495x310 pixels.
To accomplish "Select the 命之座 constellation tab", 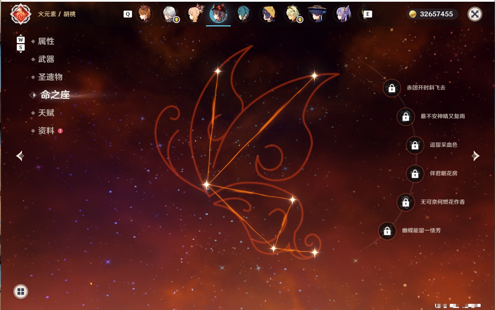I will [x=55, y=95].
